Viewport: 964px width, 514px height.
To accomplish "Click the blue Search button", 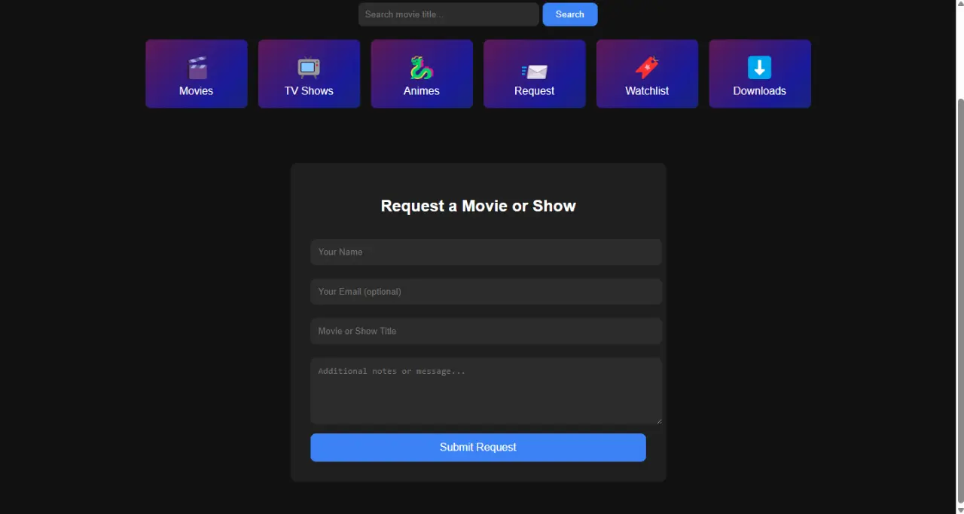I will click(570, 14).
